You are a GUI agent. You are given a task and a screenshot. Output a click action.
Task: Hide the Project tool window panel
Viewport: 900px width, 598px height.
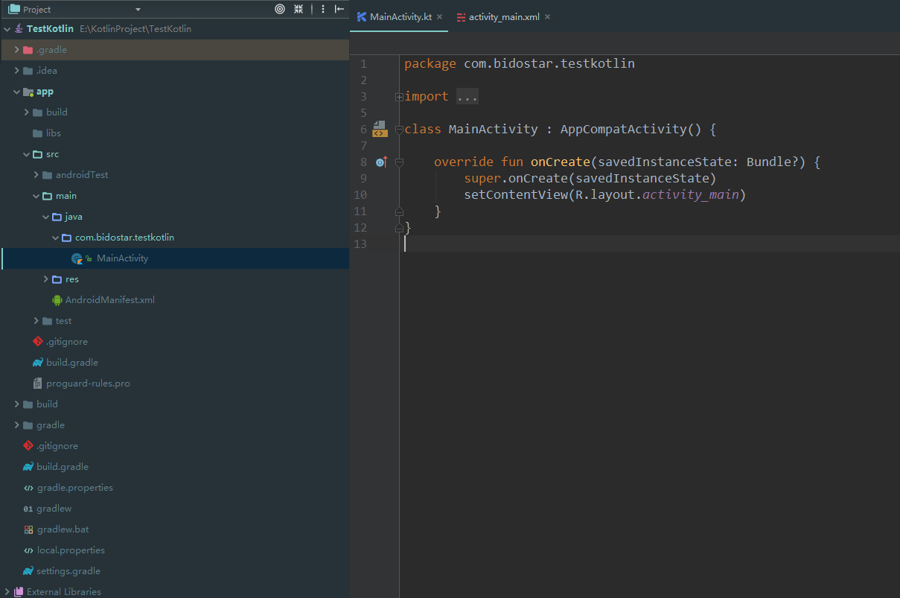[x=339, y=9]
